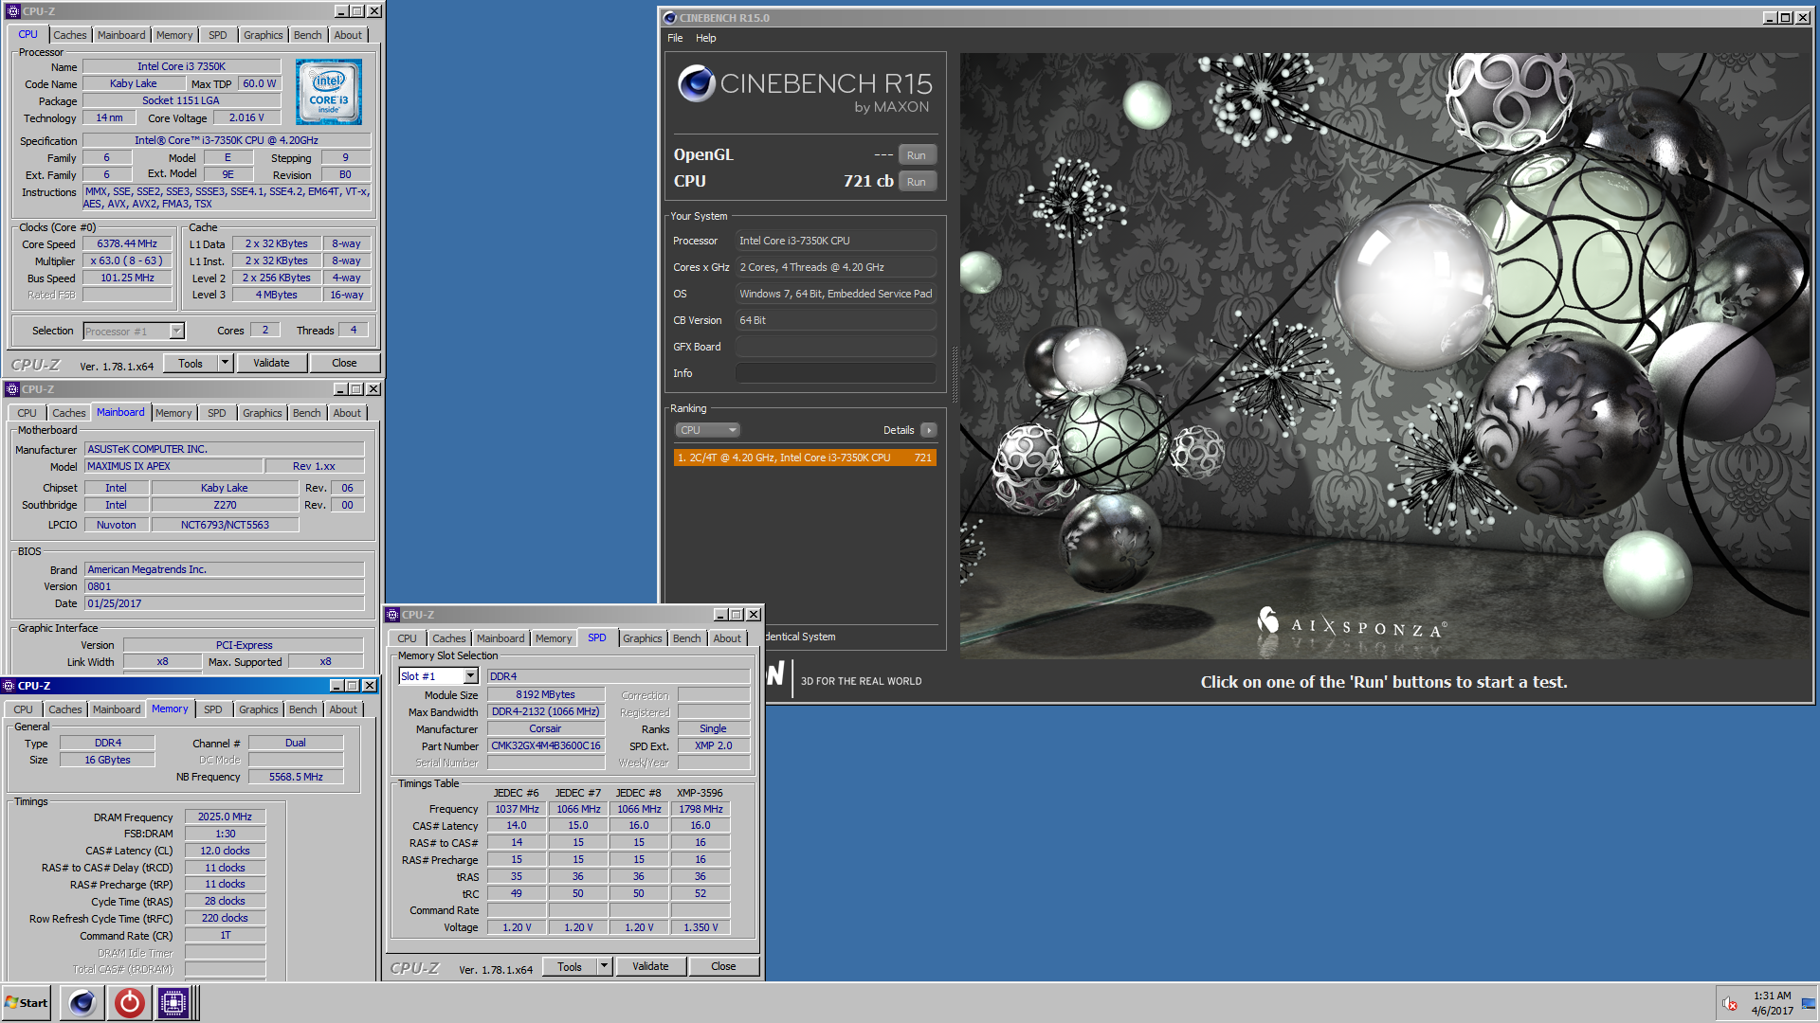Click the Cinebench render preview image

point(1385,355)
